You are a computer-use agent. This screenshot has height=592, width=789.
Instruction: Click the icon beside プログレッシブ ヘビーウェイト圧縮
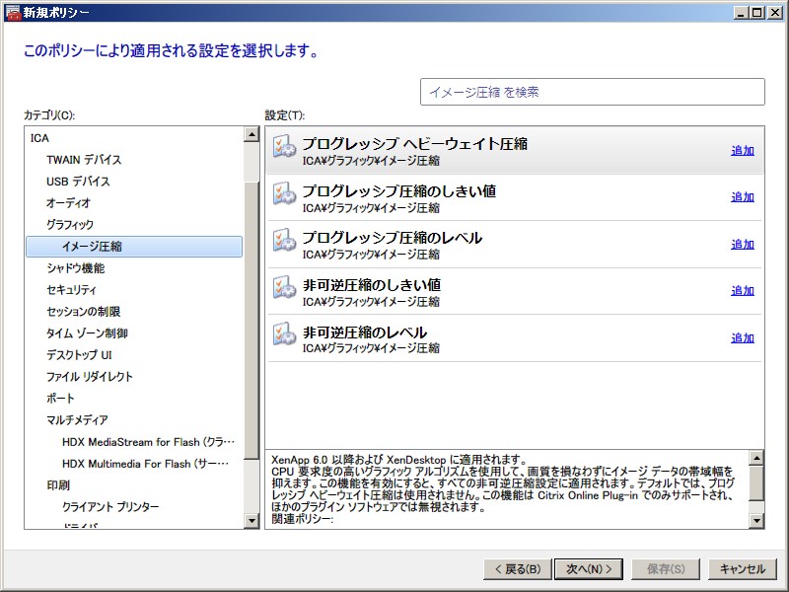pos(284,148)
